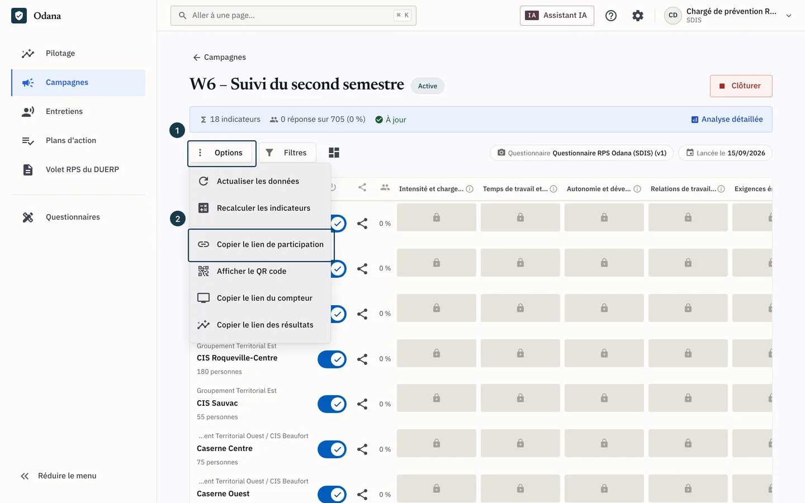Close the Options dropdown button

pyautogui.click(x=222, y=153)
